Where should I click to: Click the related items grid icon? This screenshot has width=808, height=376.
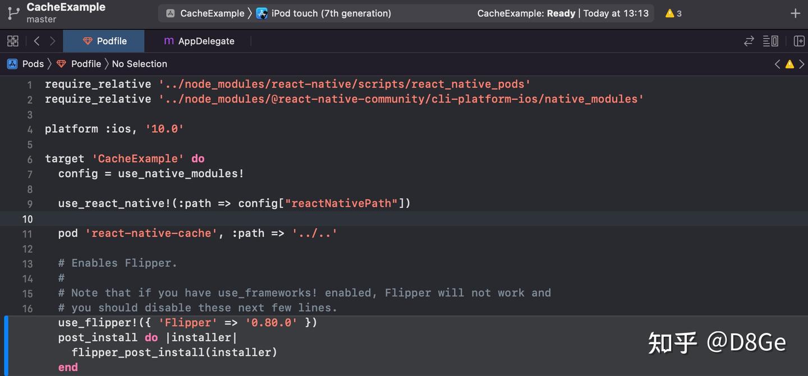[x=12, y=40]
